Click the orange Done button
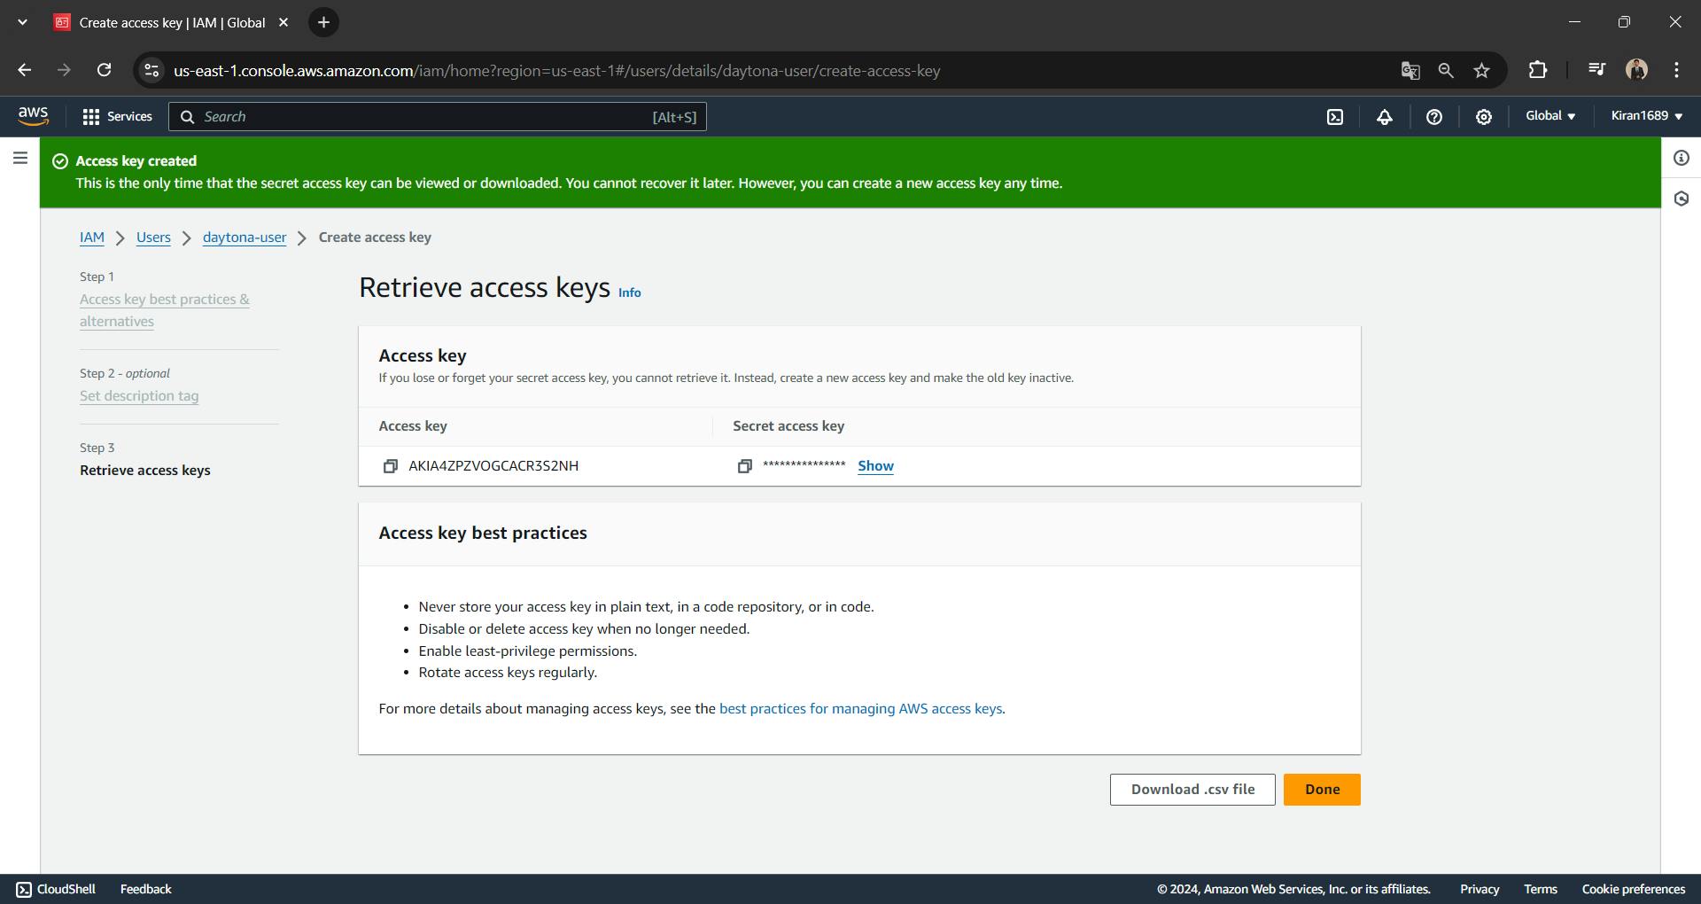Screen dimensions: 1701x904 point(1322,790)
